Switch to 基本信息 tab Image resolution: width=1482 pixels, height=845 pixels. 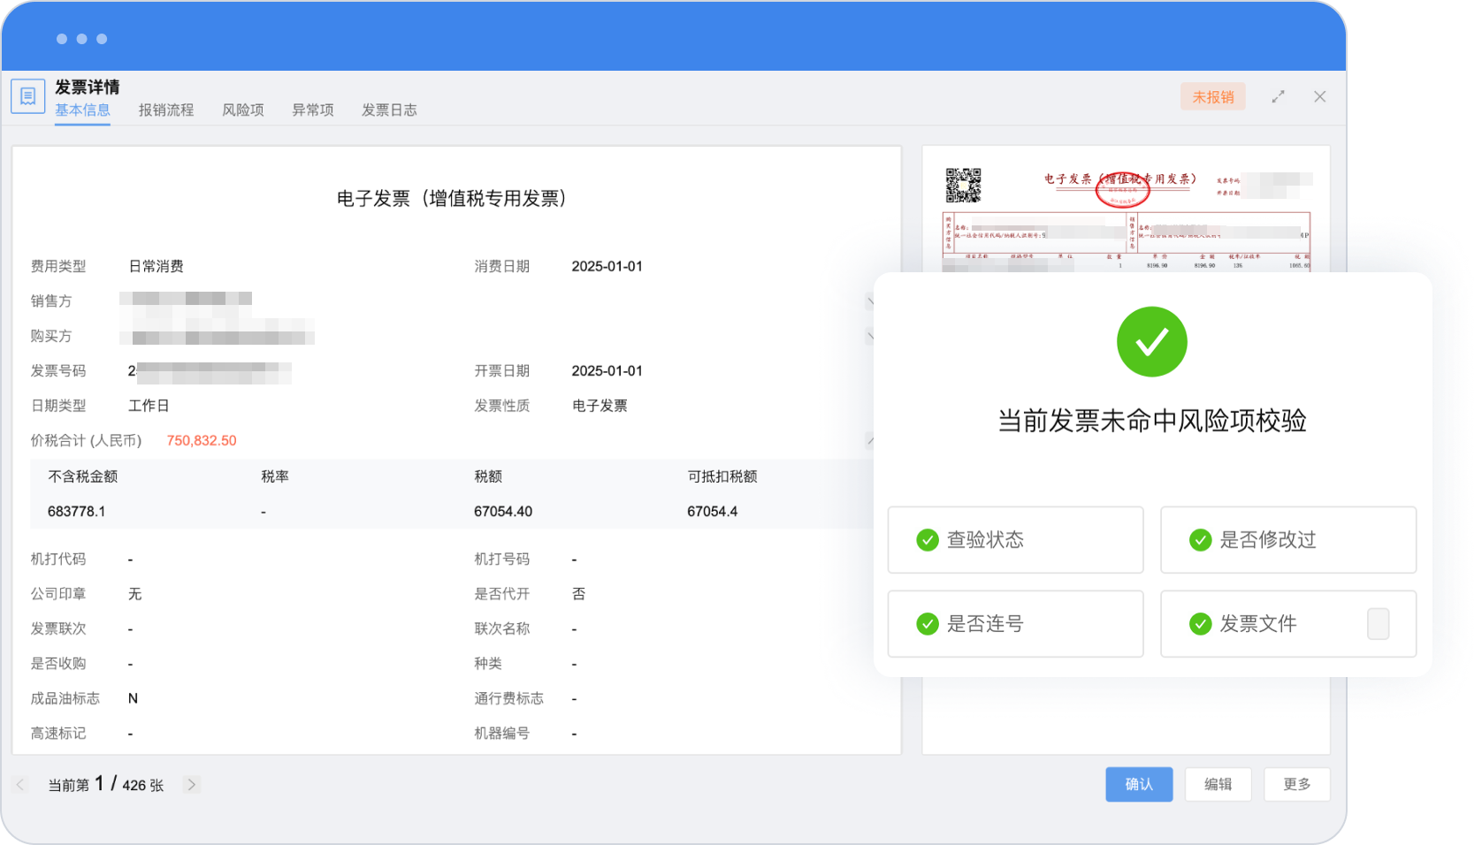pos(82,110)
